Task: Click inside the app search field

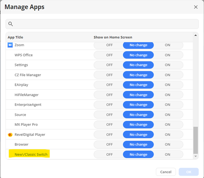Action: pos(102,24)
